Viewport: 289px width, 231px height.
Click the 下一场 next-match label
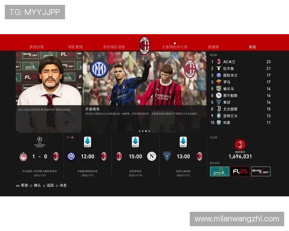coord(70,138)
